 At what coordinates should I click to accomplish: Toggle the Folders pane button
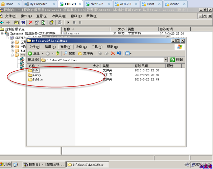[86, 53]
